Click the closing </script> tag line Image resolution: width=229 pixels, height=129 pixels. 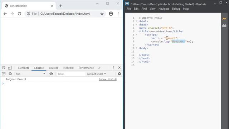[x=152, y=45]
